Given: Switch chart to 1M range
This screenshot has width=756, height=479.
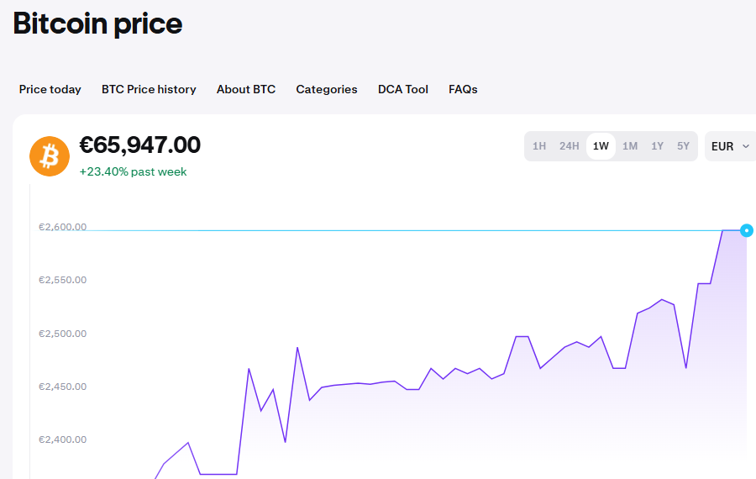Looking at the screenshot, I should (x=630, y=146).
